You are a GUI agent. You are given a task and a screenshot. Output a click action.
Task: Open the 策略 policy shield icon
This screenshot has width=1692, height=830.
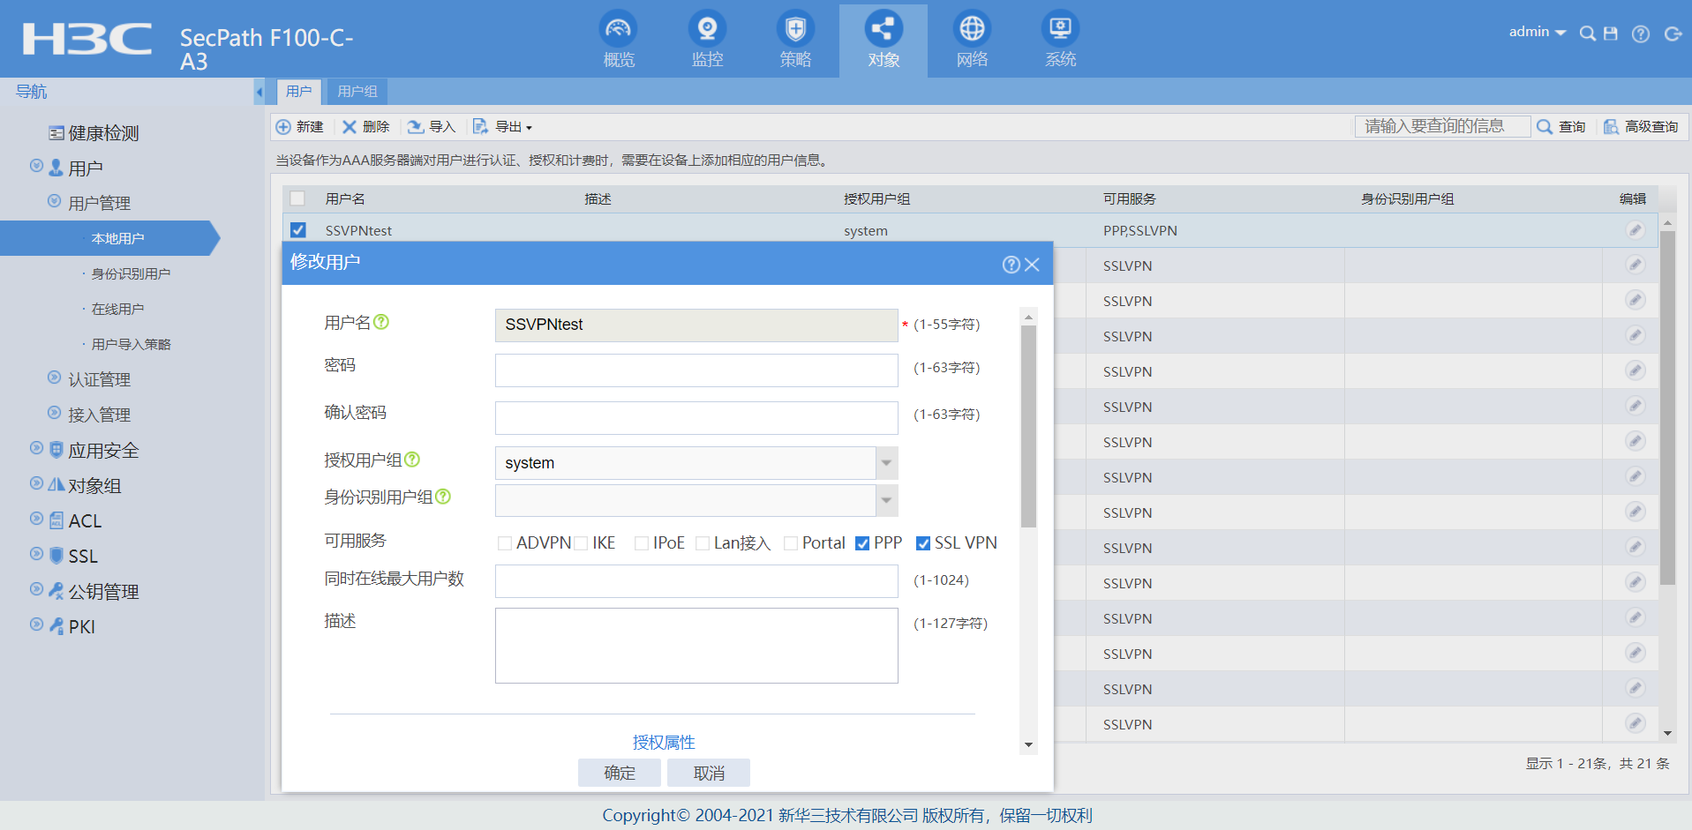click(x=795, y=30)
